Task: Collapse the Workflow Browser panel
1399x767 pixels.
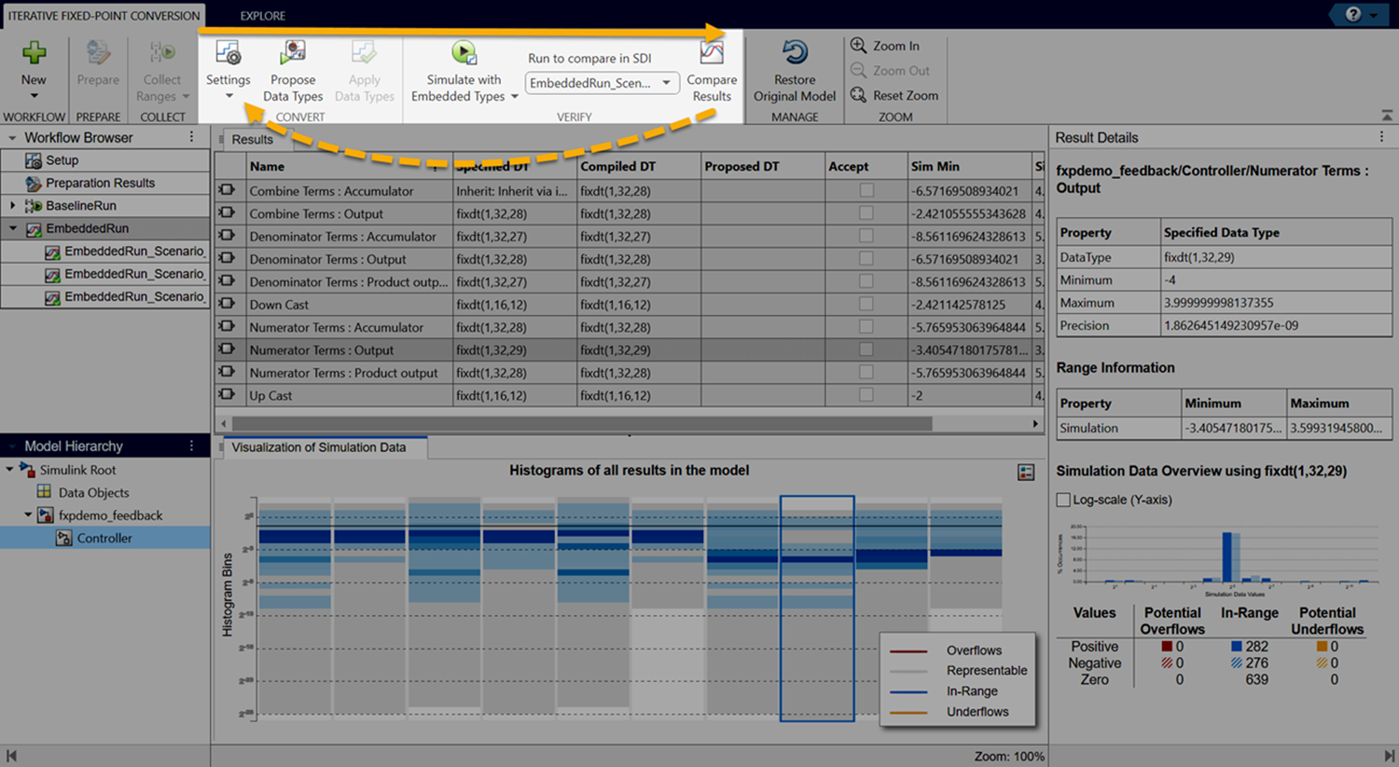Action: (x=12, y=137)
